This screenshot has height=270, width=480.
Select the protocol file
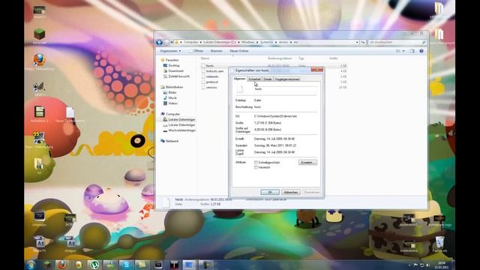[x=211, y=82]
